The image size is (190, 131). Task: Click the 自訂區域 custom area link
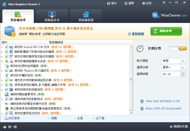[12, 118]
